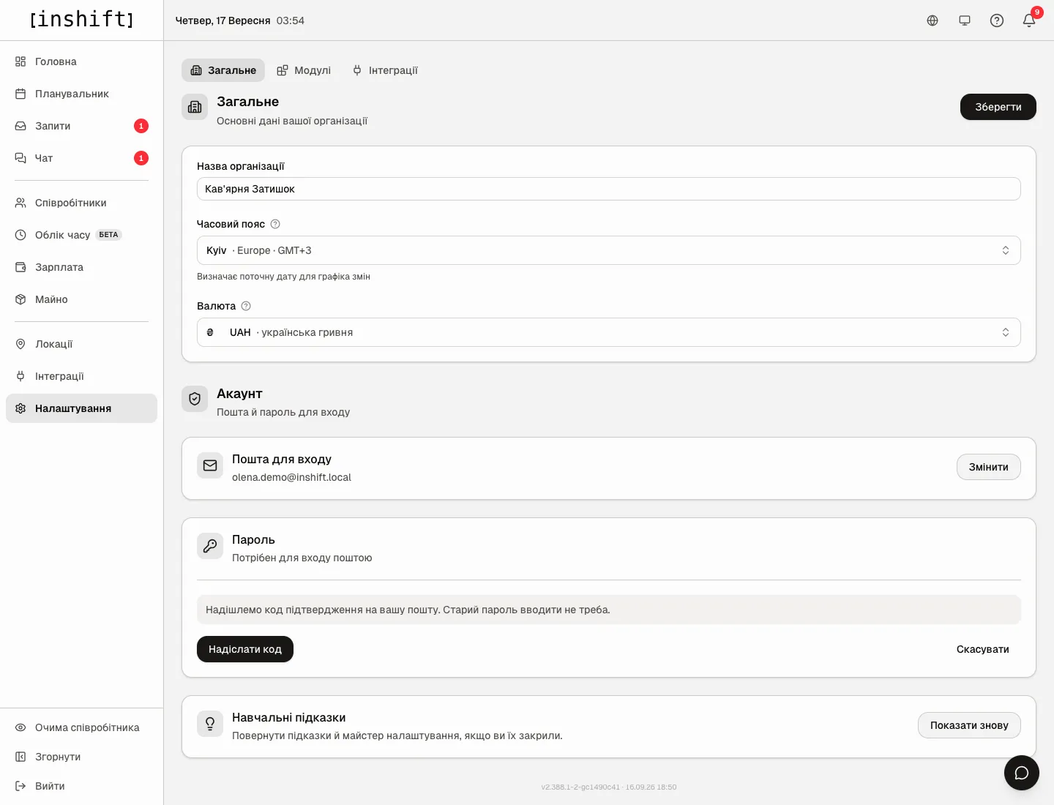Open Майно in sidebar

[81, 299]
